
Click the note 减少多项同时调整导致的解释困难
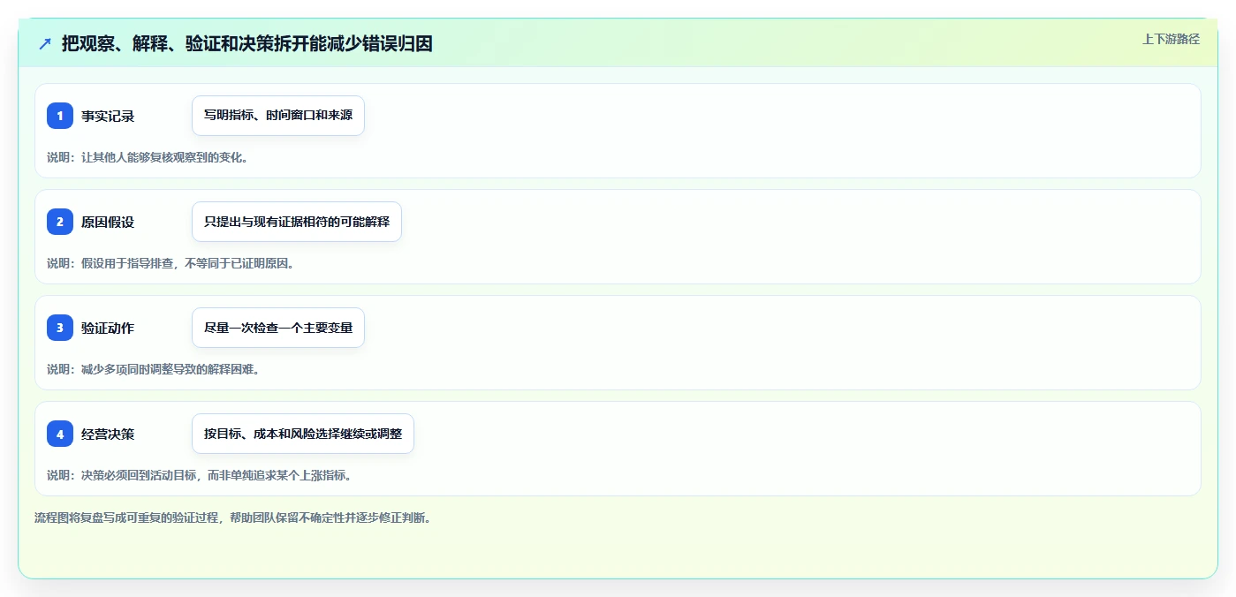[154, 369]
